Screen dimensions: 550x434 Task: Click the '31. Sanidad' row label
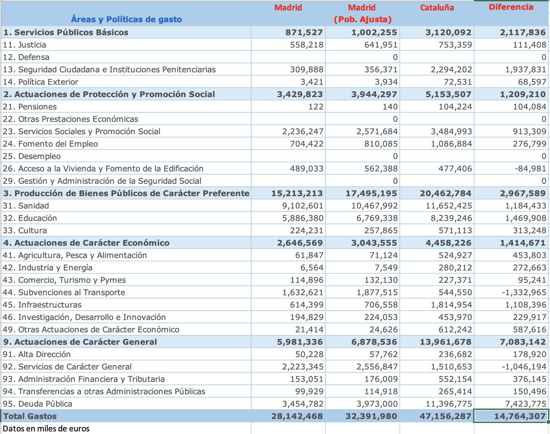[26, 205]
